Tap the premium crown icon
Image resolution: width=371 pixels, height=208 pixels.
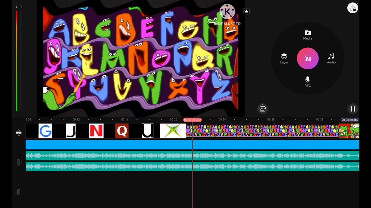pos(246,11)
